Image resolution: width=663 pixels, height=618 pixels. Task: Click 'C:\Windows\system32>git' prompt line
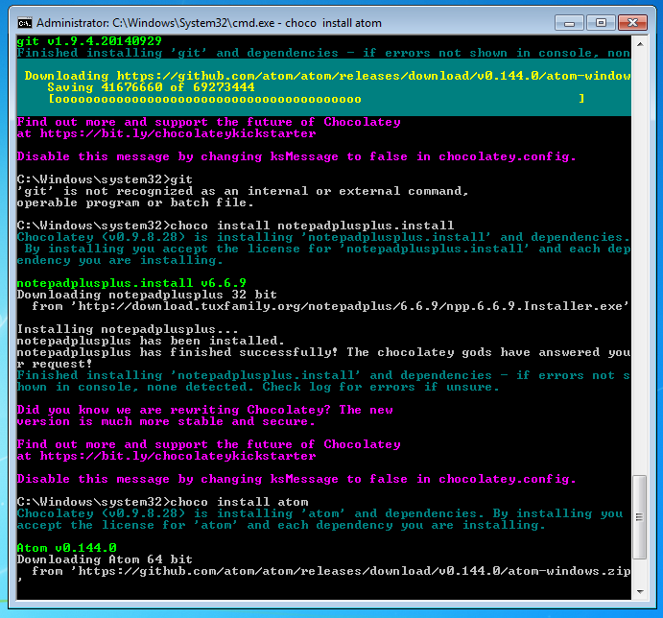pos(105,179)
